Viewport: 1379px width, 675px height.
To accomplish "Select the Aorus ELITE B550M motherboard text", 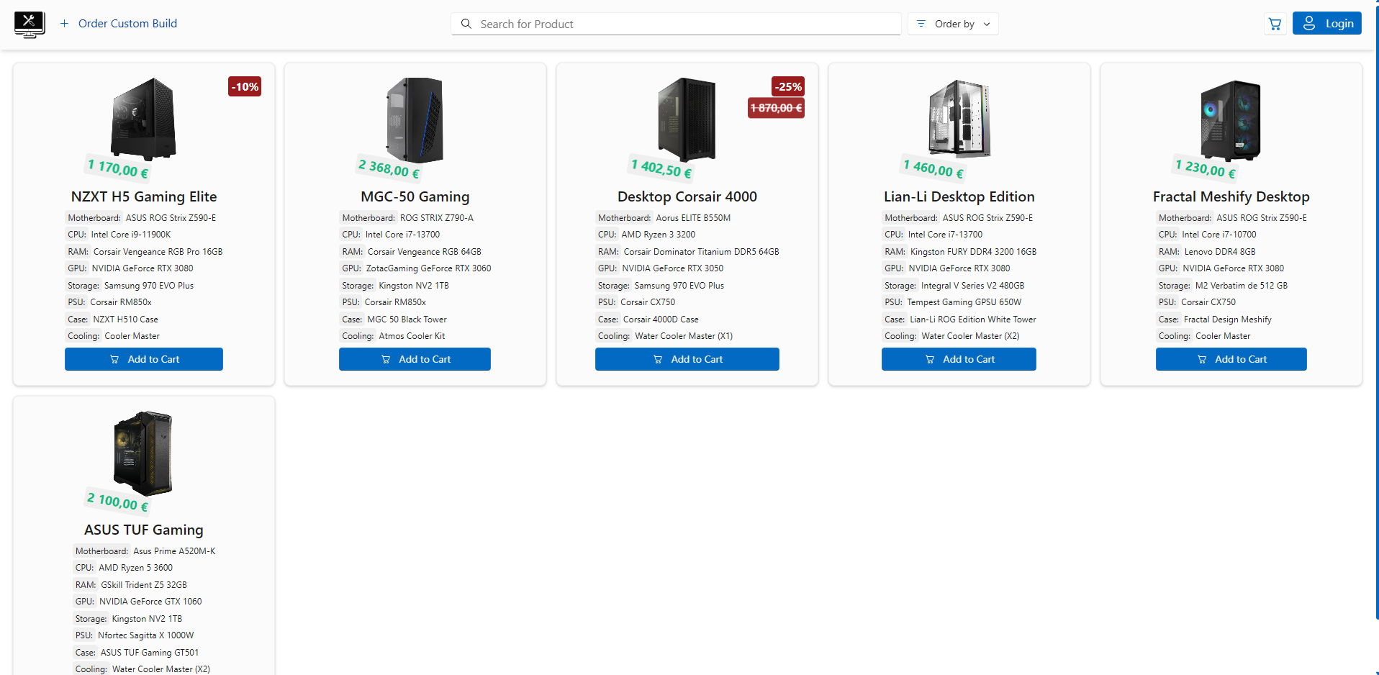I will pyautogui.click(x=693, y=218).
